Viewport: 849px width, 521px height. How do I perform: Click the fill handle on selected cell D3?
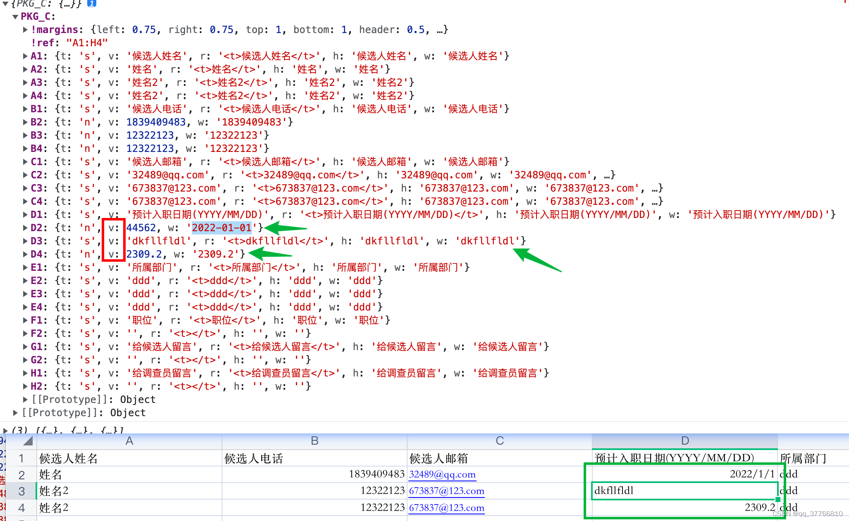(777, 500)
